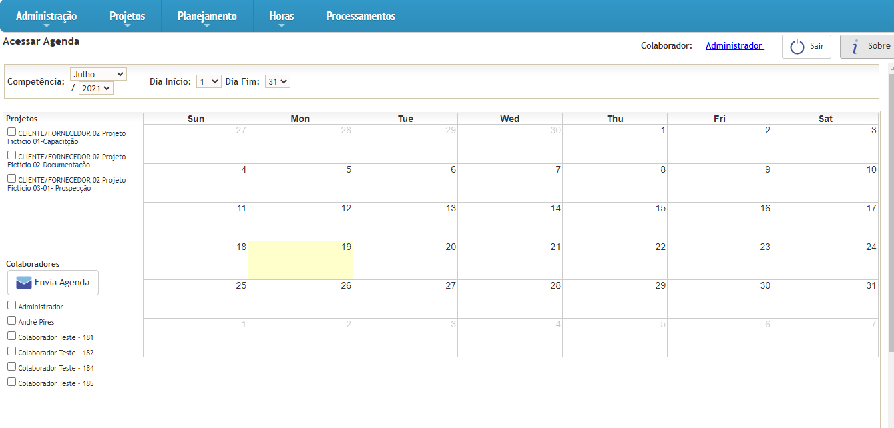Select the highlighted day 19 calendar cell
This screenshot has width=894, height=428.
(300, 261)
